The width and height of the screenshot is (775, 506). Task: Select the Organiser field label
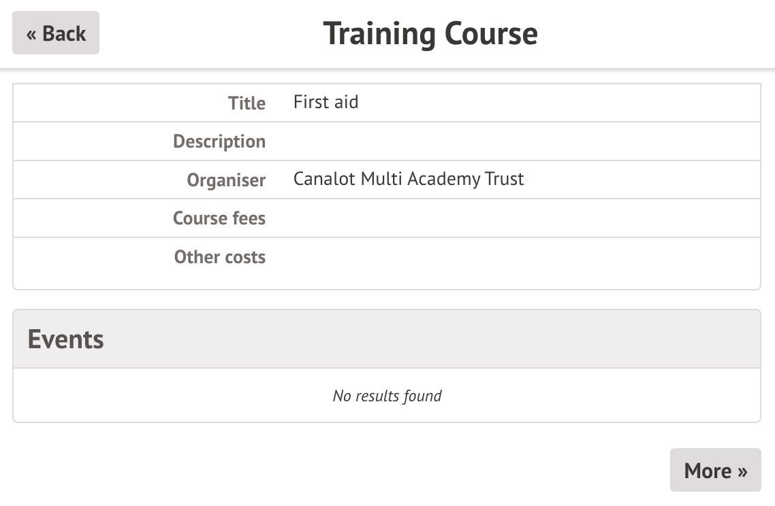click(x=226, y=180)
